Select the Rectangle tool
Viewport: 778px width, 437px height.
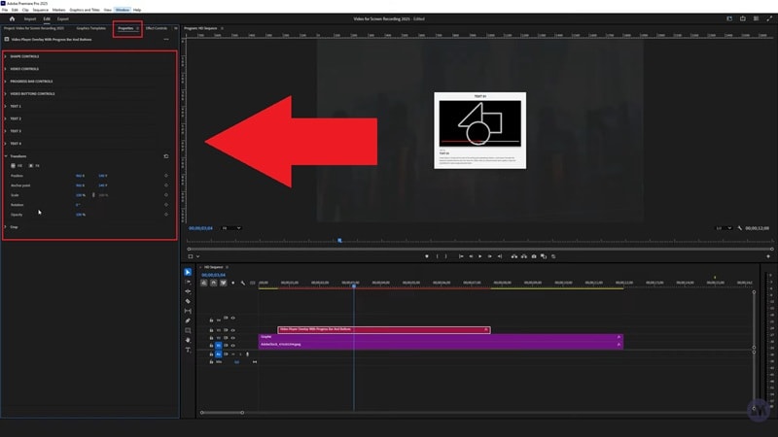point(188,330)
